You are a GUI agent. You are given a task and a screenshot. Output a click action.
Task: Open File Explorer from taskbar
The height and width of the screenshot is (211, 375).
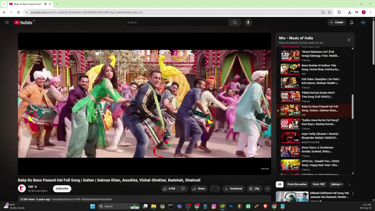154,206
